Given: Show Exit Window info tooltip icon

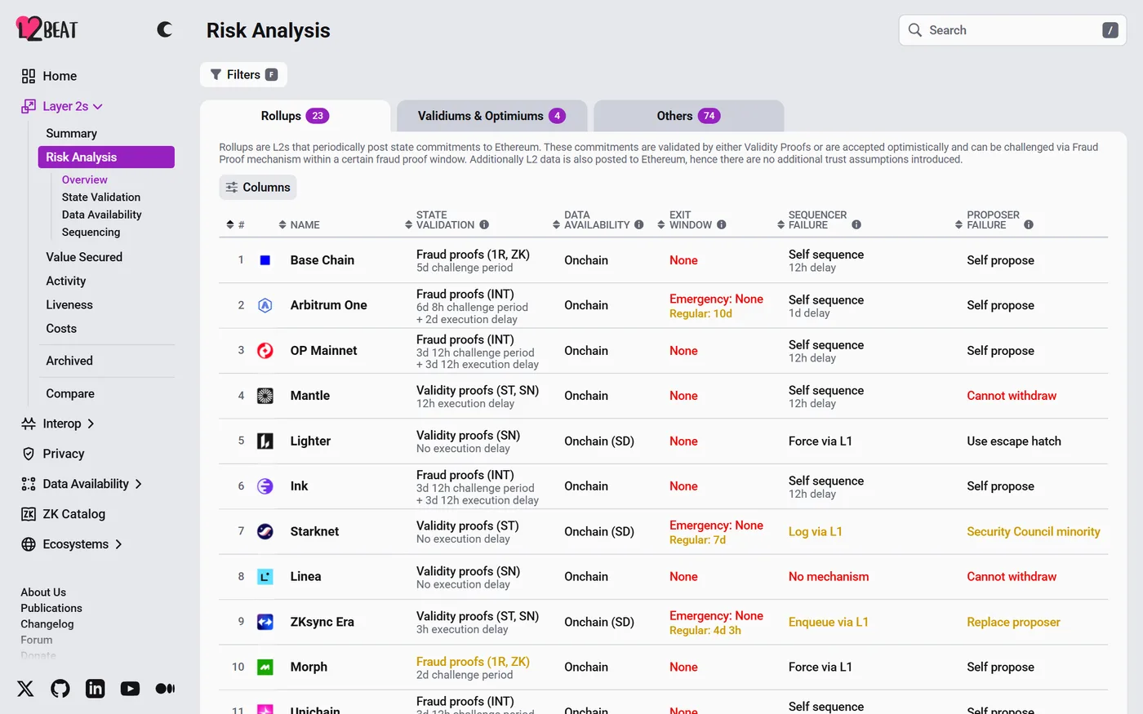Looking at the screenshot, I should pos(722,224).
